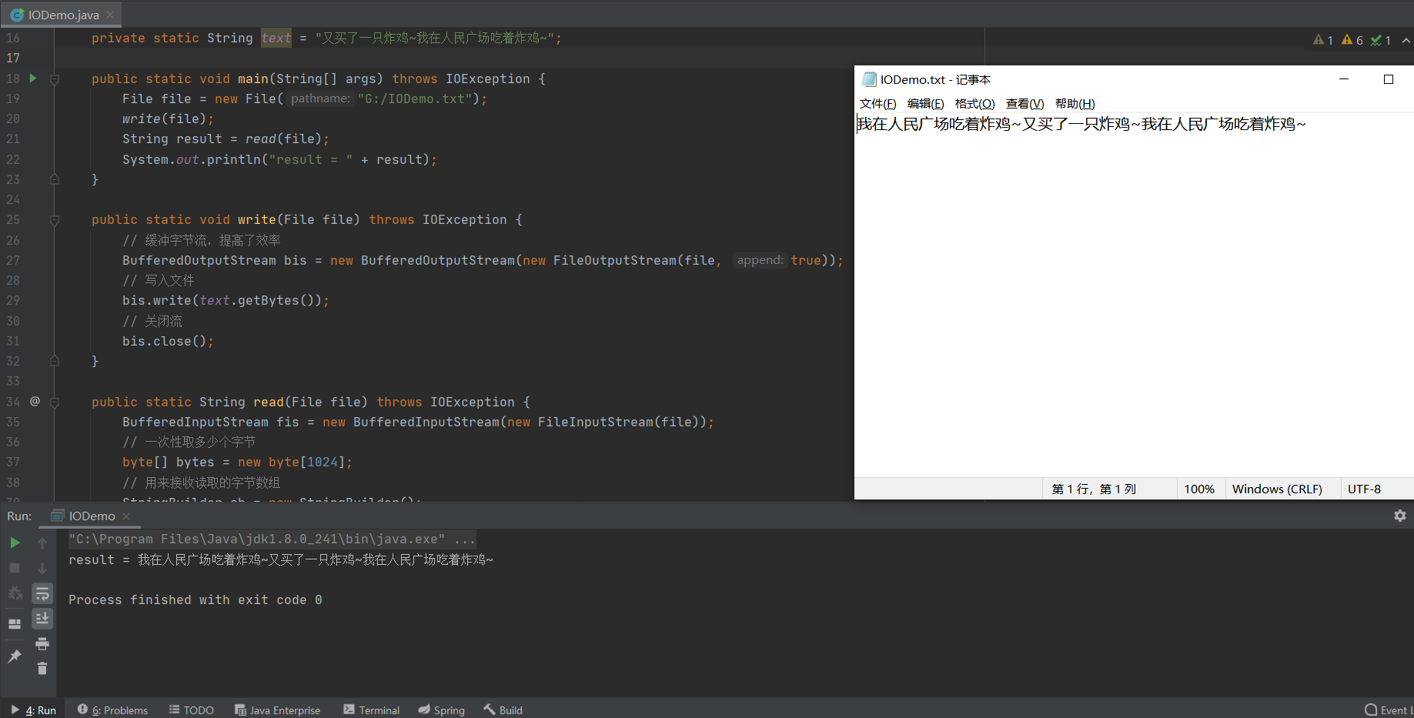Screen dimensions: 1414x718
Task: Open Notepad 格式(O) menu
Action: (x=974, y=104)
